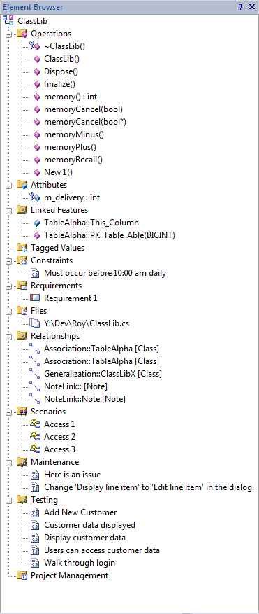Image resolution: width=259 pixels, height=614 pixels.
Task: Close the Element Browser panel
Action: click(251, 7)
